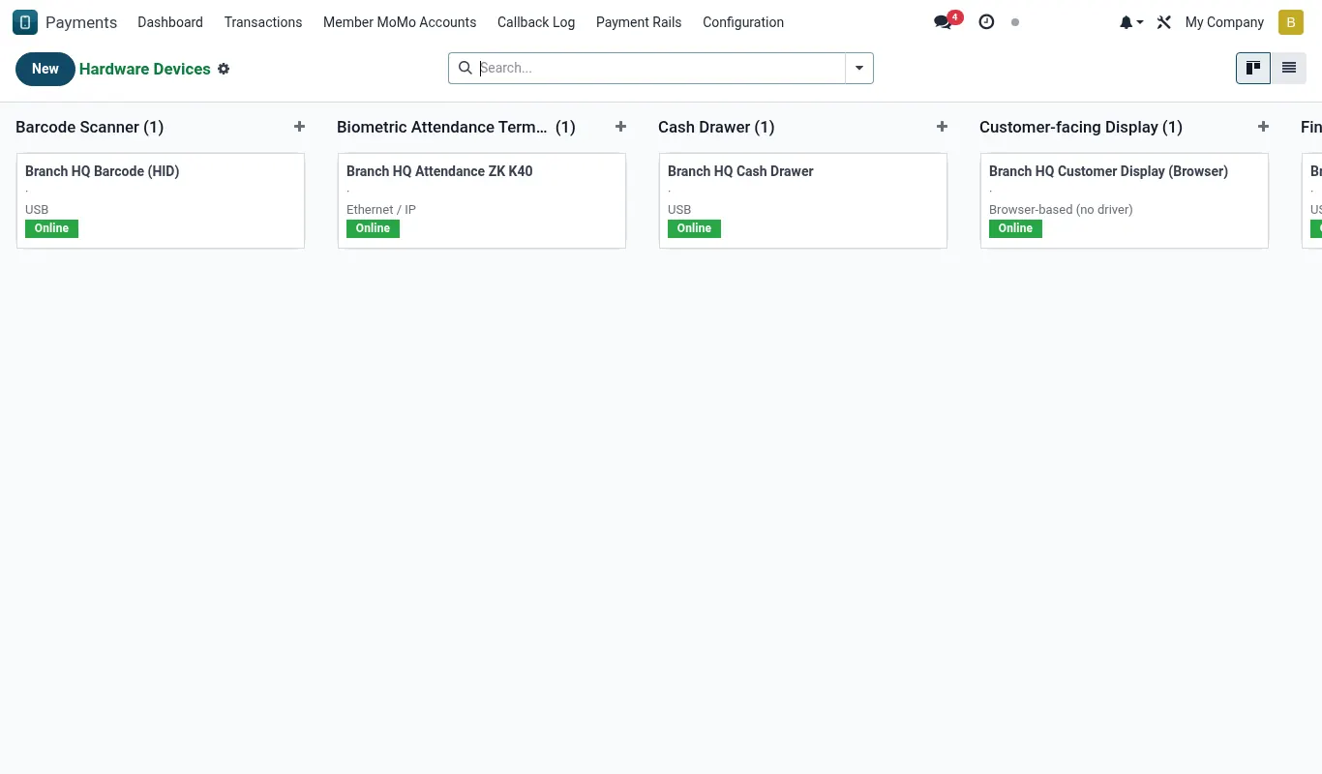Image resolution: width=1322 pixels, height=774 pixels.
Task: Switch to List view
Action: [x=1289, y=68]
